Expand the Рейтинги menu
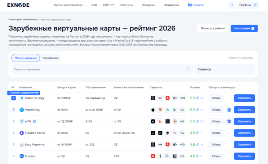Image resolution: width=268 pixels, height=164 pixels. 128,5
